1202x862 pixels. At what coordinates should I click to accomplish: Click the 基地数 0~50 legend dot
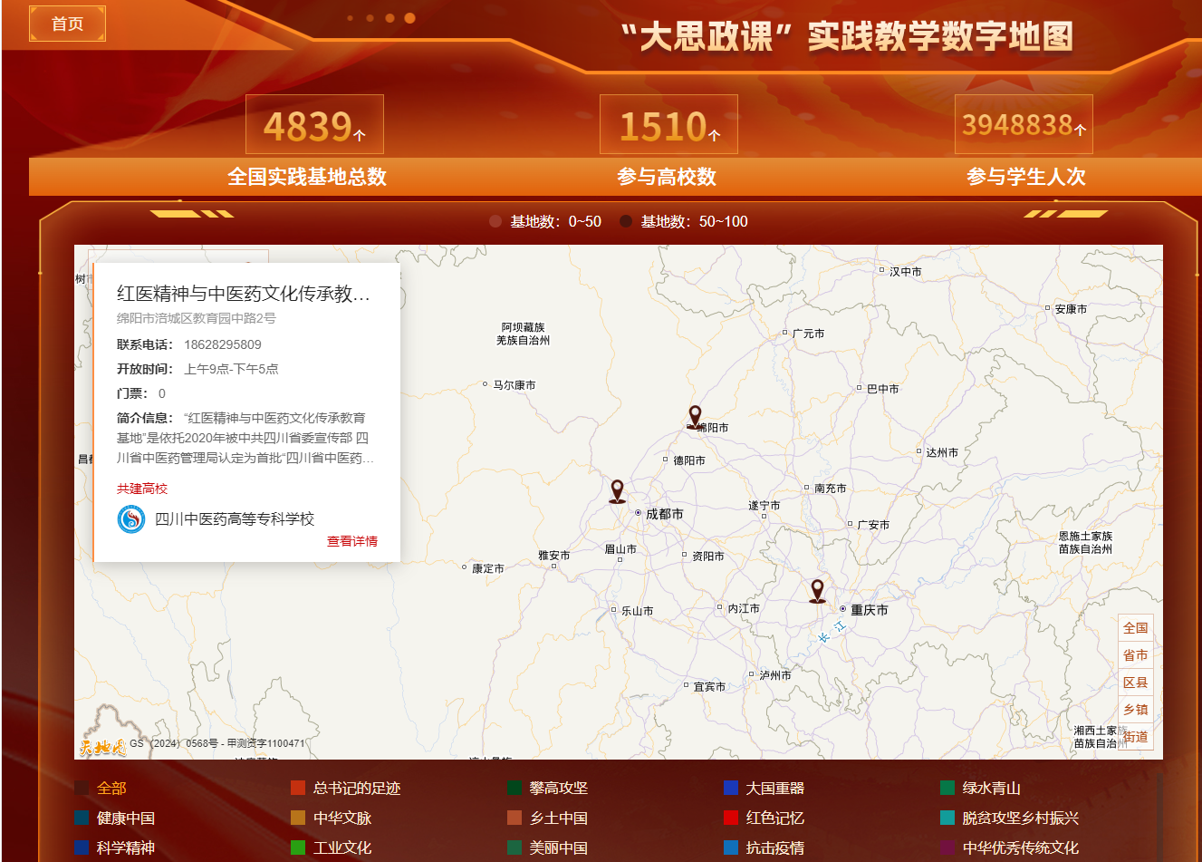coord(495,221)
